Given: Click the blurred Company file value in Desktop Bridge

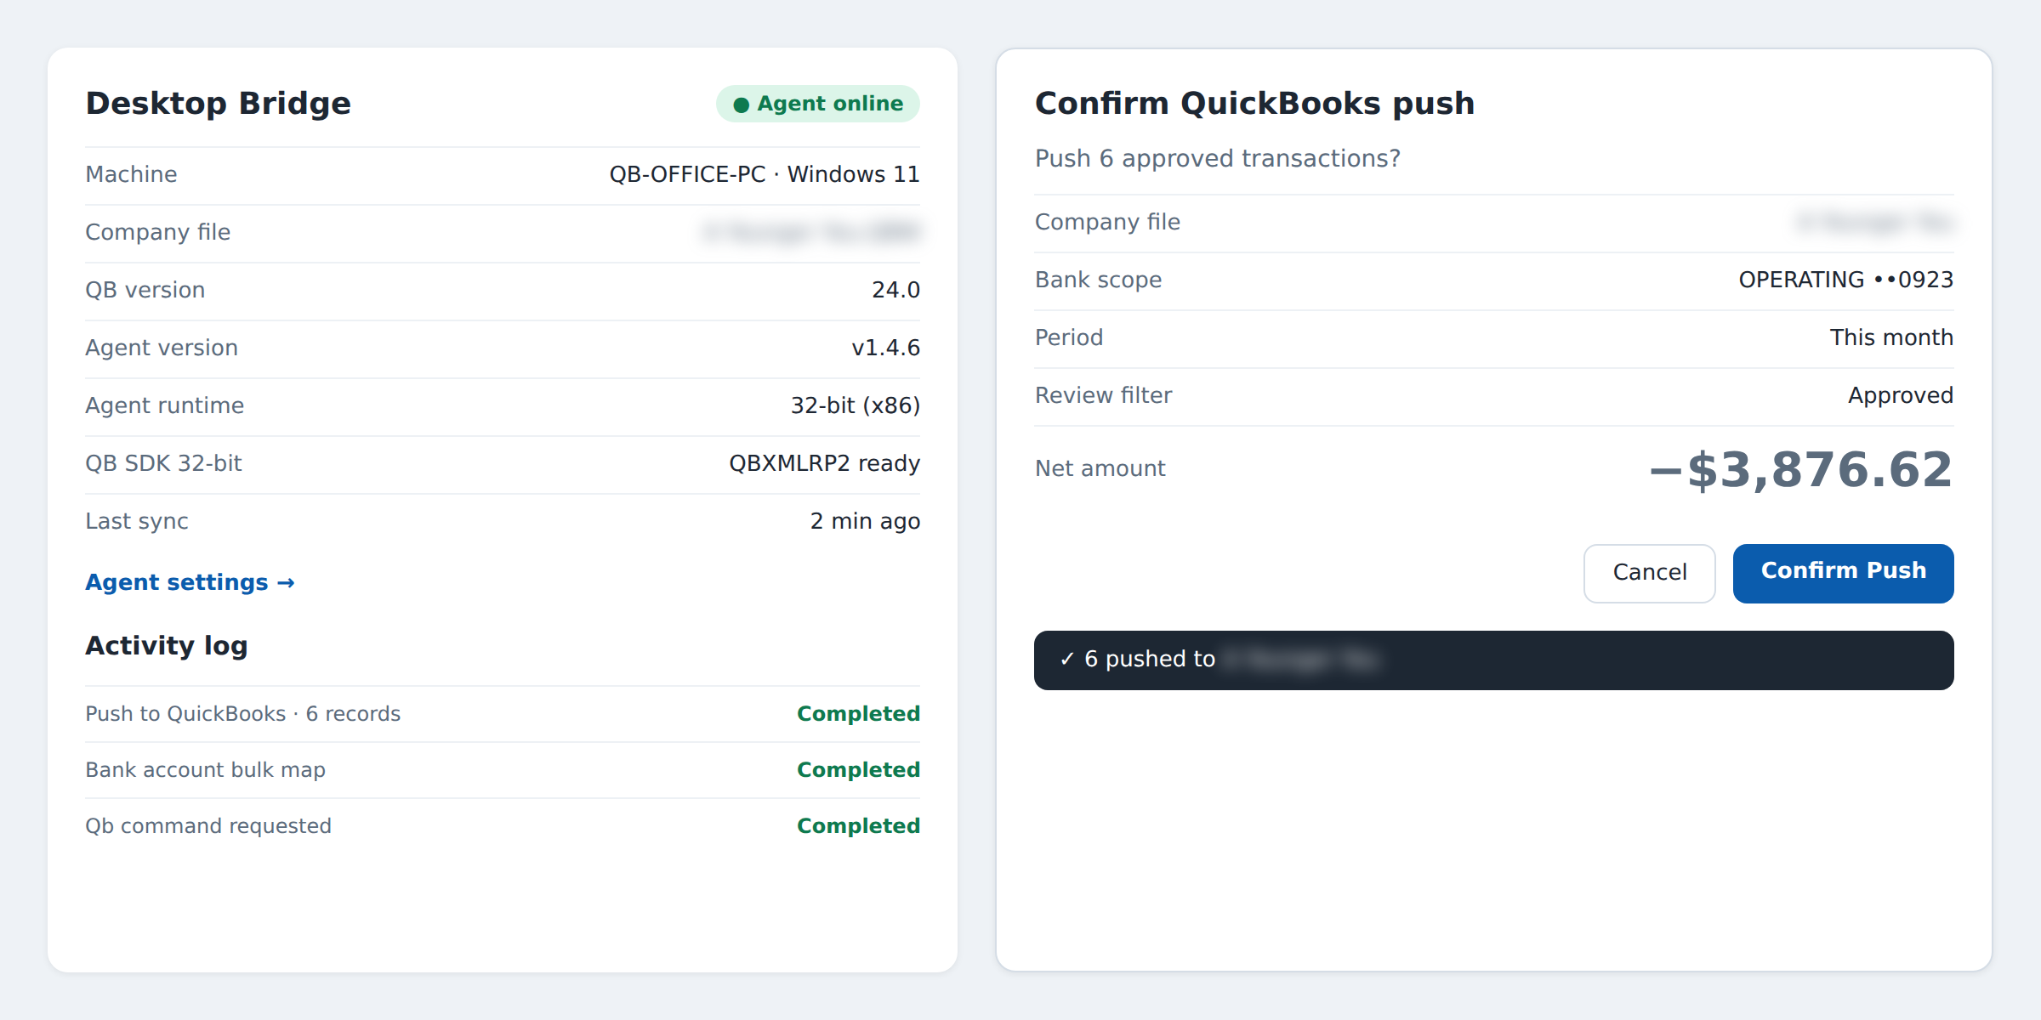Looking at the screenshot, I should pyautogui.click(x=811, y=232).
